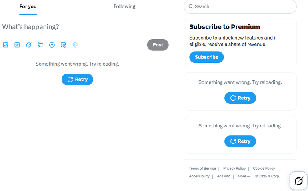Screen dimensions: 308x191
Task: Click Retry under the timeline error message
Action: tap(77, 79)
